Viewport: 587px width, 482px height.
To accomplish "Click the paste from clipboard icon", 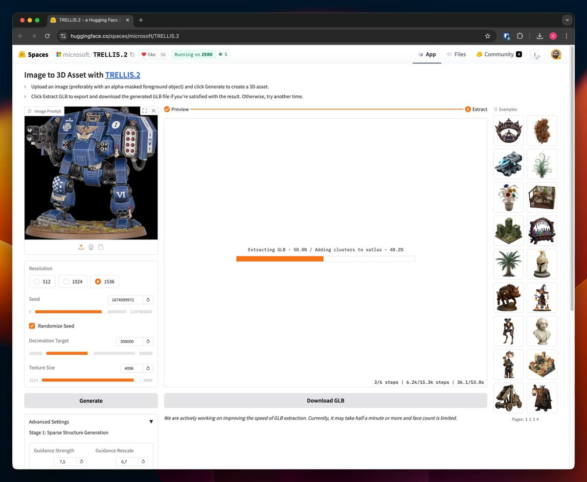I will [101, 247].
